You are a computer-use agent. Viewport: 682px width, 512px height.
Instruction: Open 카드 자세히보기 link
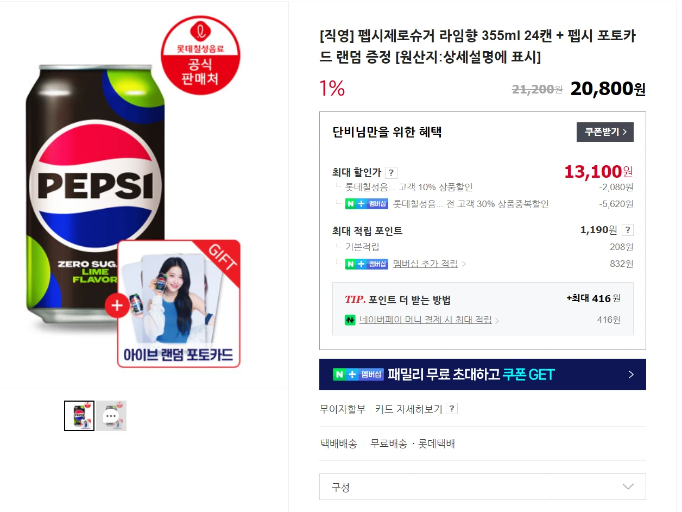point(408,409)
